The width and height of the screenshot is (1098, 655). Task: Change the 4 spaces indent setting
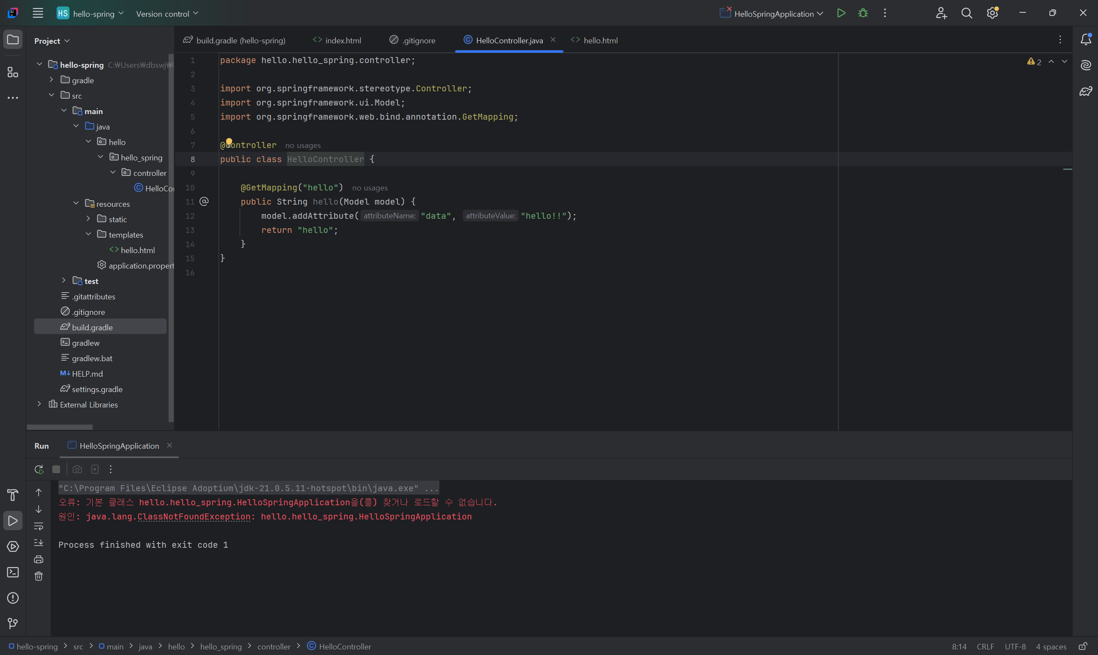1051,646
